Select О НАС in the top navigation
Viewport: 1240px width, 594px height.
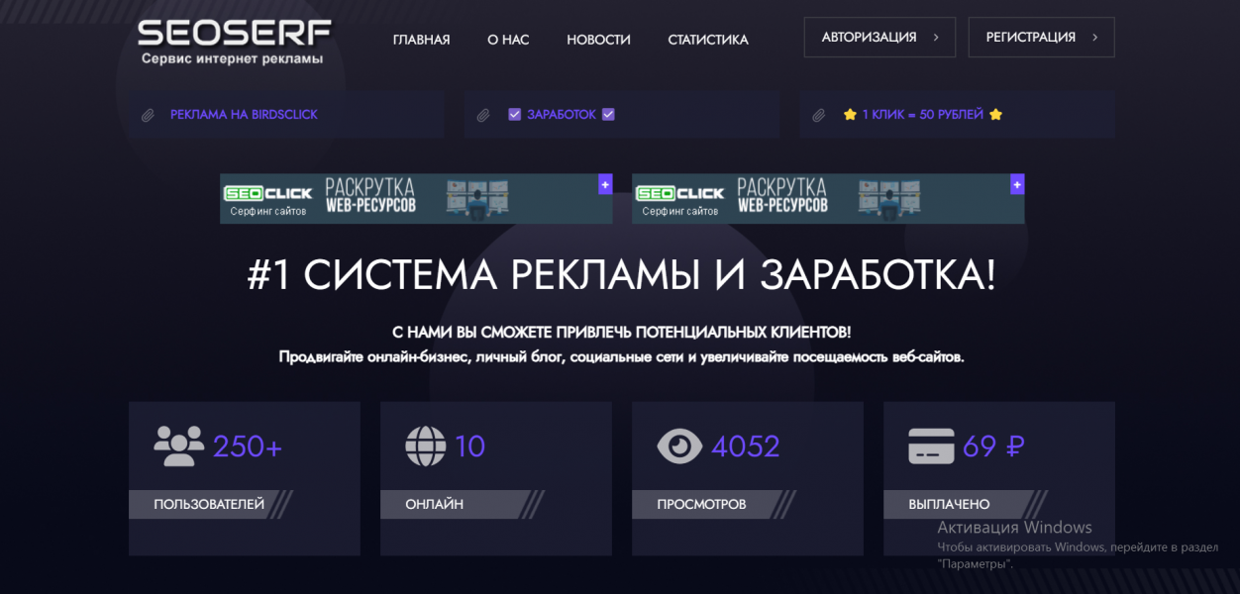(x=508, y=40)
